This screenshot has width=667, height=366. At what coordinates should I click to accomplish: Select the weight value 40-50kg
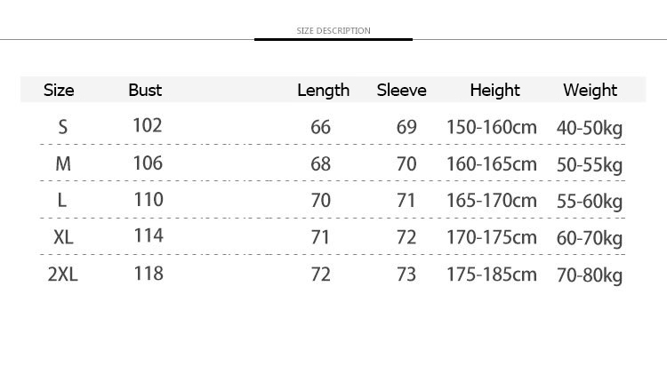click(x=589, y=128)
